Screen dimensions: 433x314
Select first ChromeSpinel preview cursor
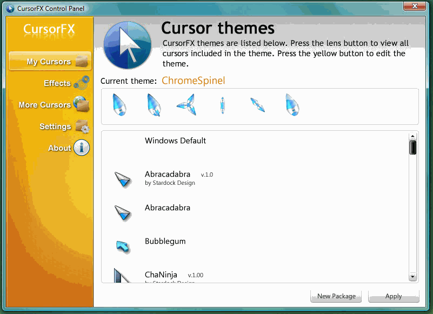click(119, 105)
